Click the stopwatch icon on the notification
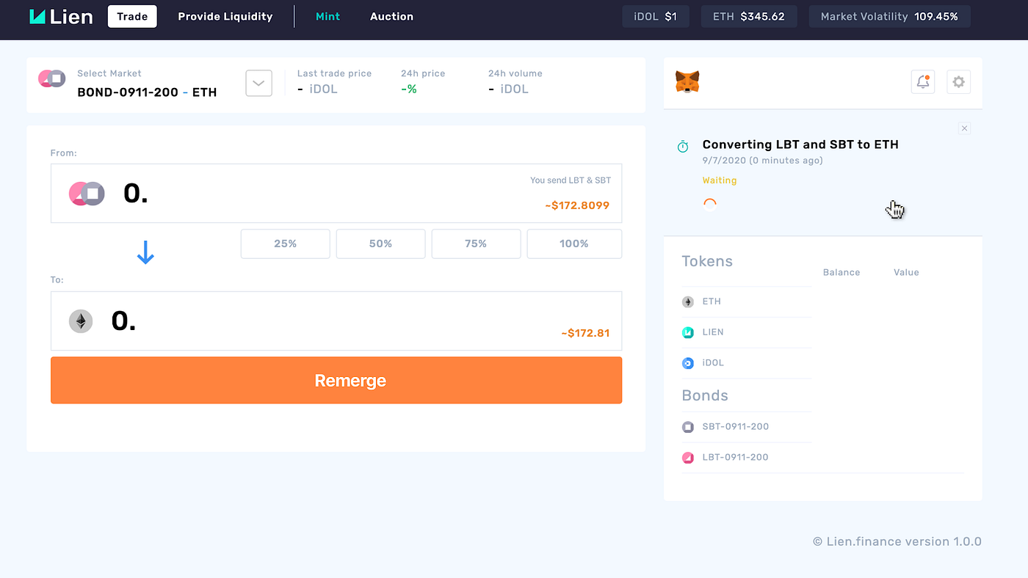Screen dimensions: 1028x578 [x=683, y=146]
